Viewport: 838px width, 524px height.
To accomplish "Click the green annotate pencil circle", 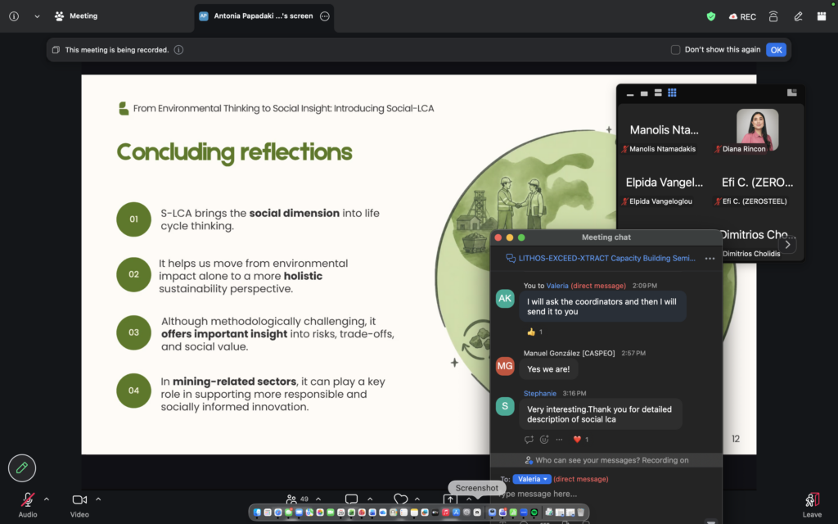I will click(22, 468).
